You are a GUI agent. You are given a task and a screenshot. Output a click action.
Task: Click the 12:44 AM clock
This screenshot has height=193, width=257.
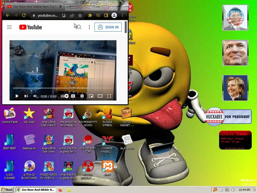(x=244, y=190)
